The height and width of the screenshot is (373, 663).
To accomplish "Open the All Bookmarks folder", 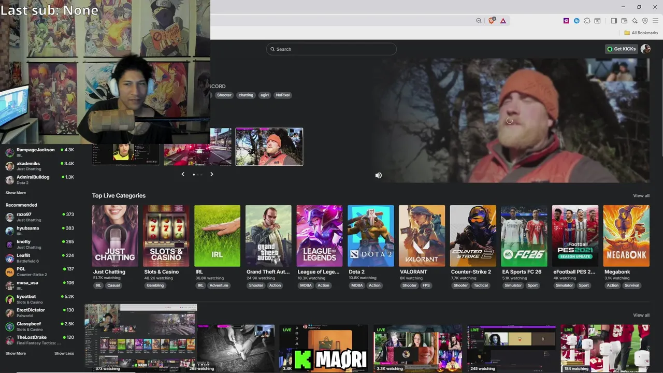I will 641,33.
